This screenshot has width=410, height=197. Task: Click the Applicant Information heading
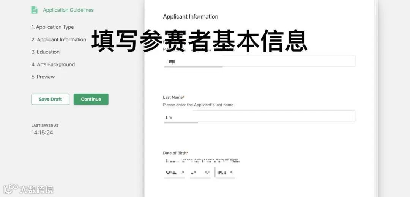click(191, 17)
